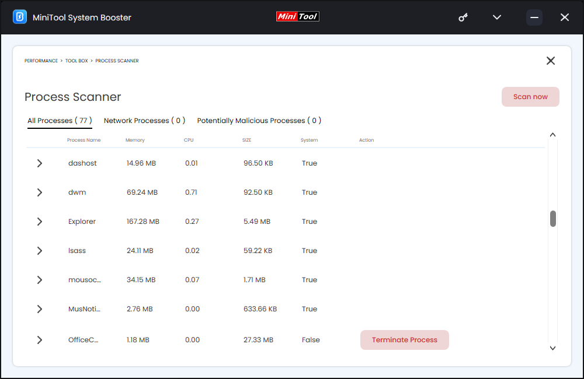Close the Process Scanner panel
The image size is (584, 379).
pos(551,61)
